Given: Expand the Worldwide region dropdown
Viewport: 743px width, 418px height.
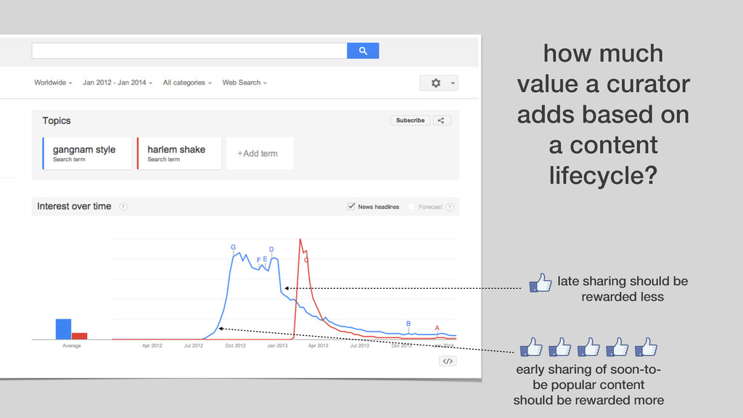Looking at the screenshot, I should coord(53,83).
